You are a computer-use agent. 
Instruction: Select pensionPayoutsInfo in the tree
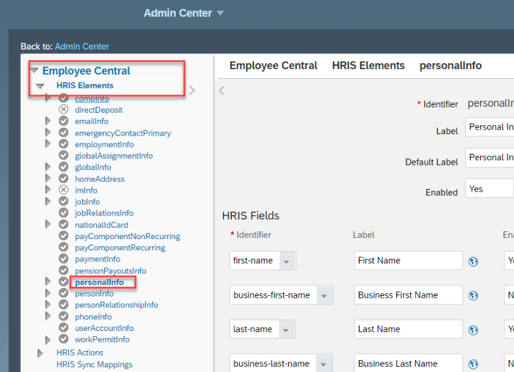coord(111,271)
